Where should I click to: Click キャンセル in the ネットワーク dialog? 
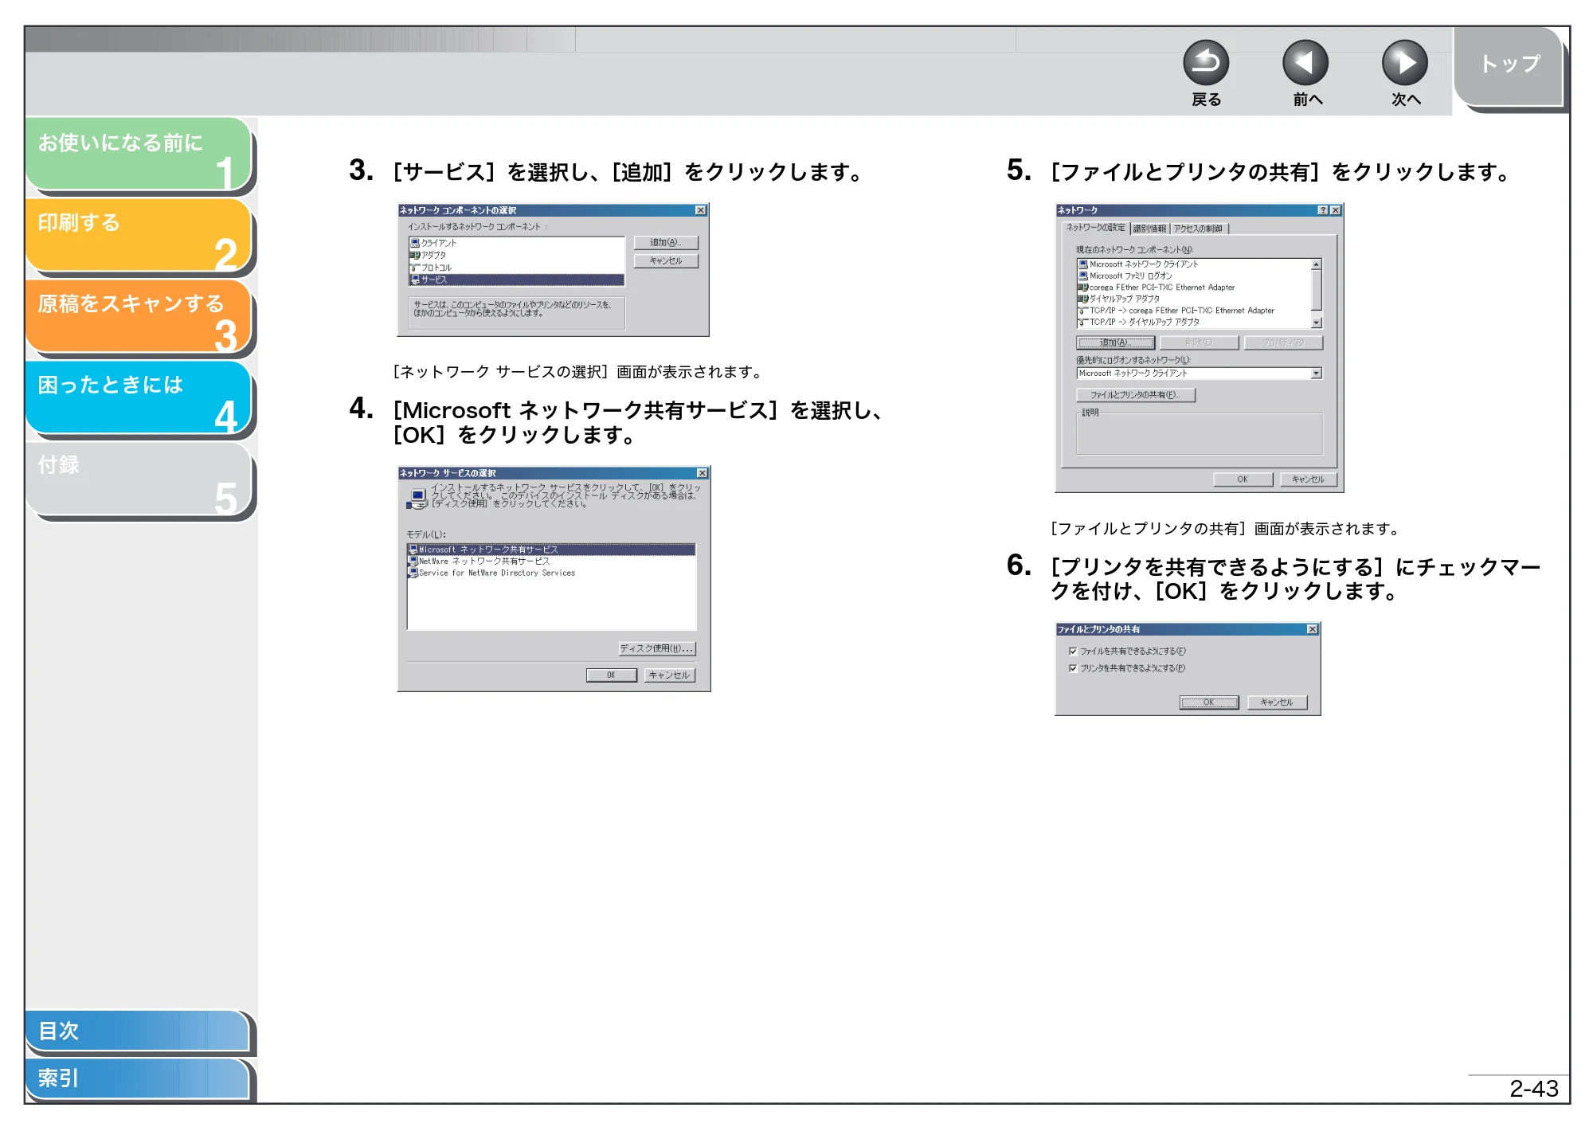point(1308,479)
